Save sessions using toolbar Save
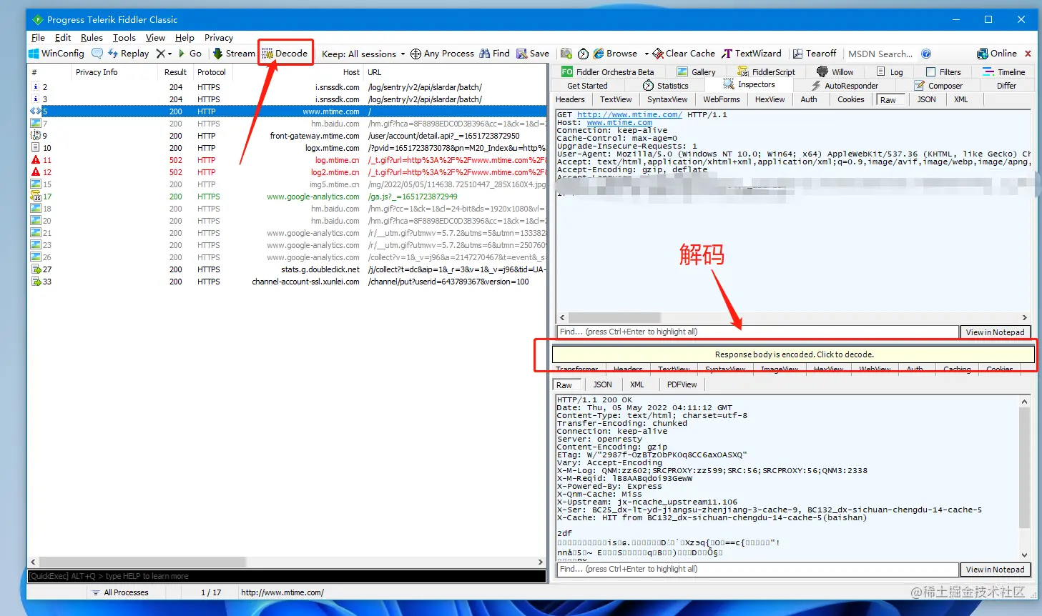 tap(533, 54)
